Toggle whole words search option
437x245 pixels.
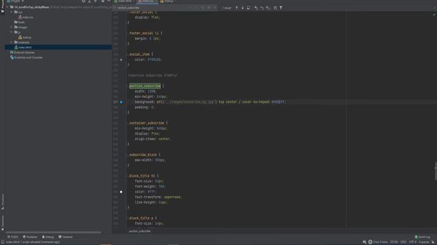(x=209, y=7)
